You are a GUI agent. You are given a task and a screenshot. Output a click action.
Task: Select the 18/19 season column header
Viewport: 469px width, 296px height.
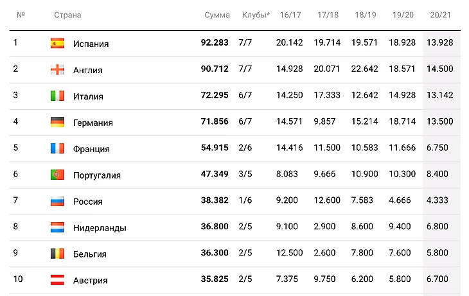click(x=365, y=15)
